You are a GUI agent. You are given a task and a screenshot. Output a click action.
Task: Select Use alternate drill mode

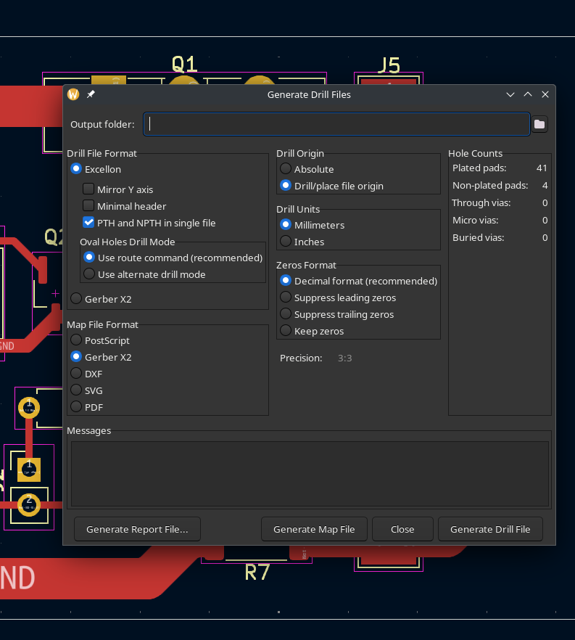tap(145, 274)
